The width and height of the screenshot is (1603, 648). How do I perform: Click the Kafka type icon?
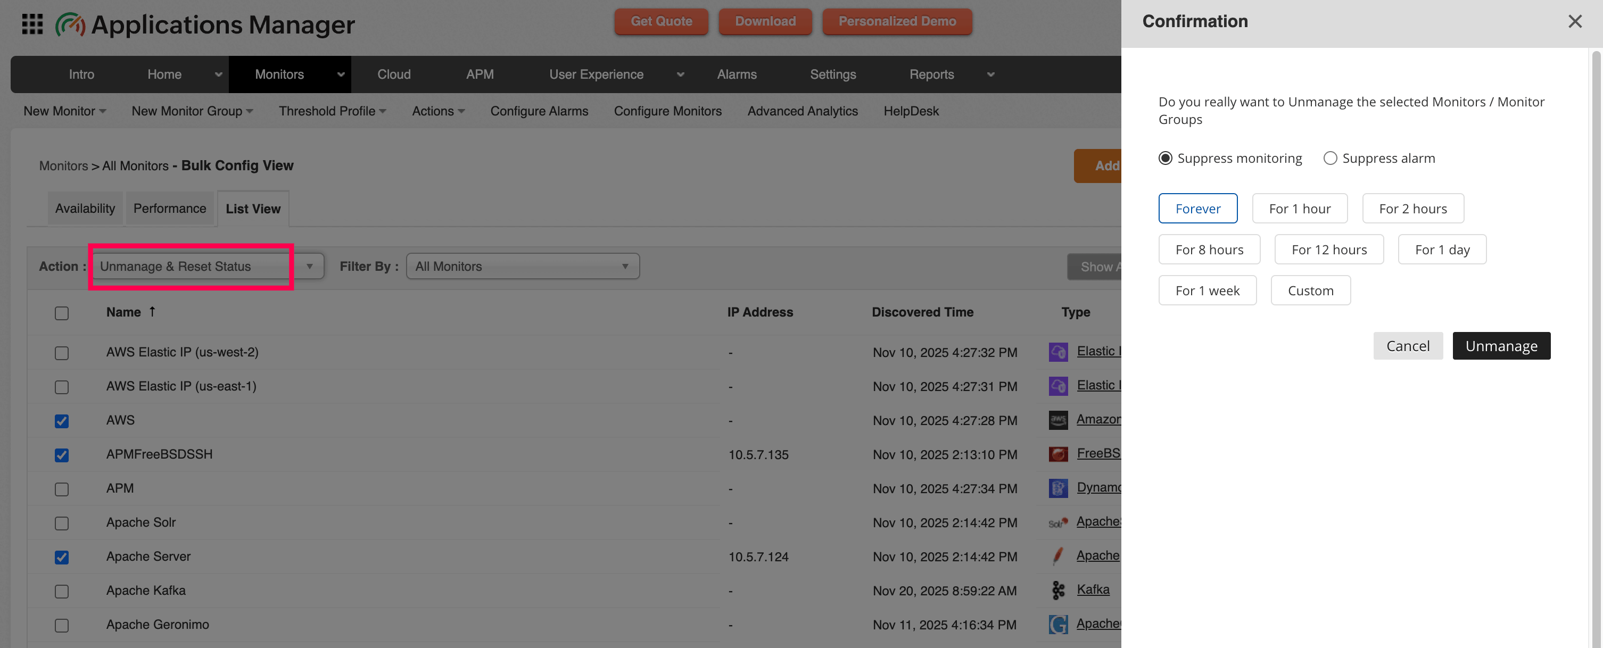tap(1058, 590)
